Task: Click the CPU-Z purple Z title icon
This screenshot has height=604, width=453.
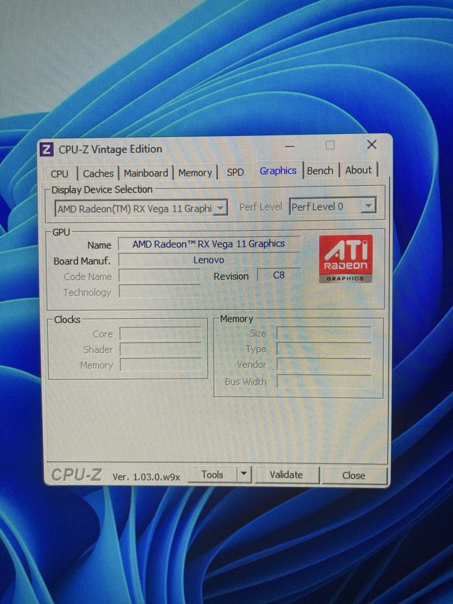Action: click(x=47, y=149)
